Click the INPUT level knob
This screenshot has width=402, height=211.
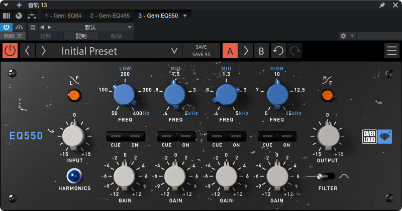(x=73, y=136)
